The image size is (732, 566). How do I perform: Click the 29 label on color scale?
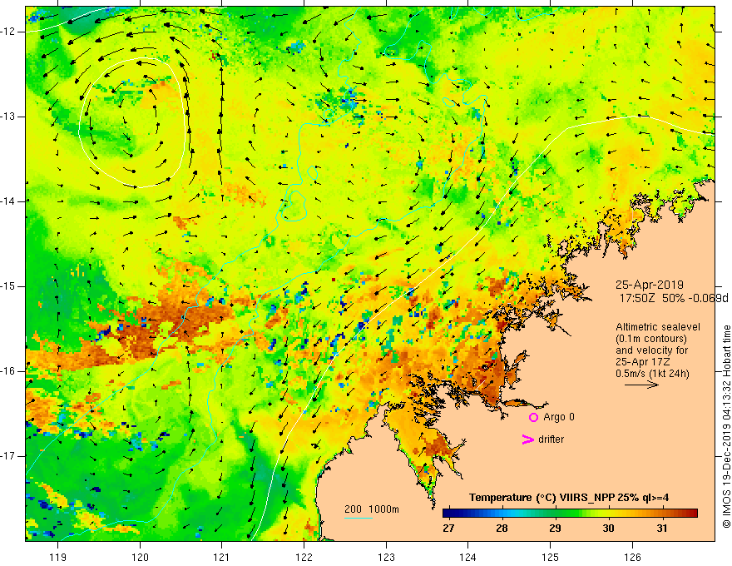555,529
